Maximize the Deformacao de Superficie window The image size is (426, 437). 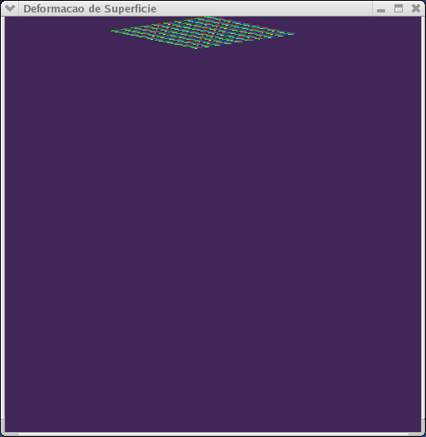coord(399,8)
